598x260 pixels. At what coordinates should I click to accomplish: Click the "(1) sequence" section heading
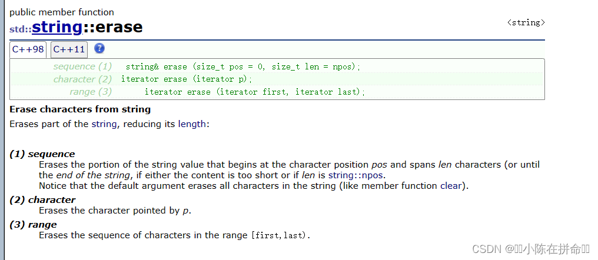[x=42, y=154]
